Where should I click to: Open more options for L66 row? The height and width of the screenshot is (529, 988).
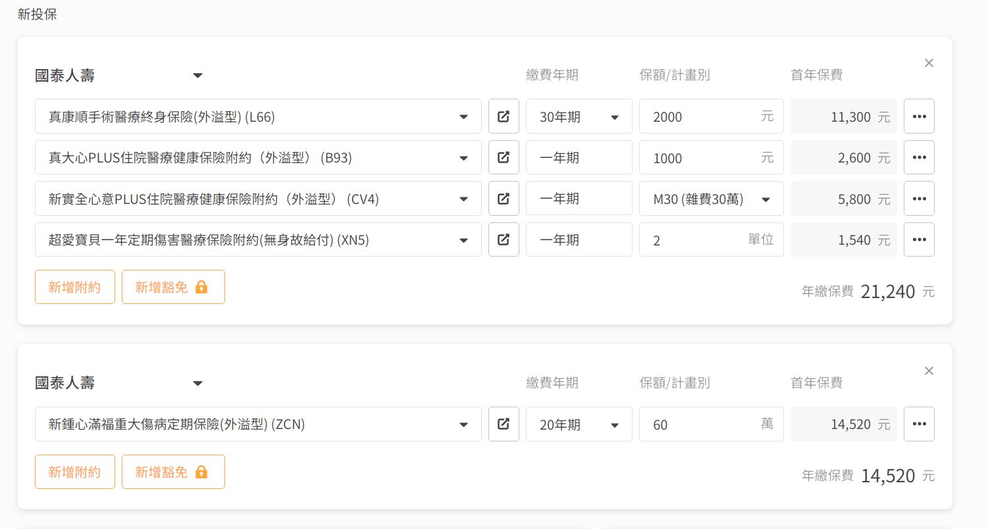coord(919,116)
